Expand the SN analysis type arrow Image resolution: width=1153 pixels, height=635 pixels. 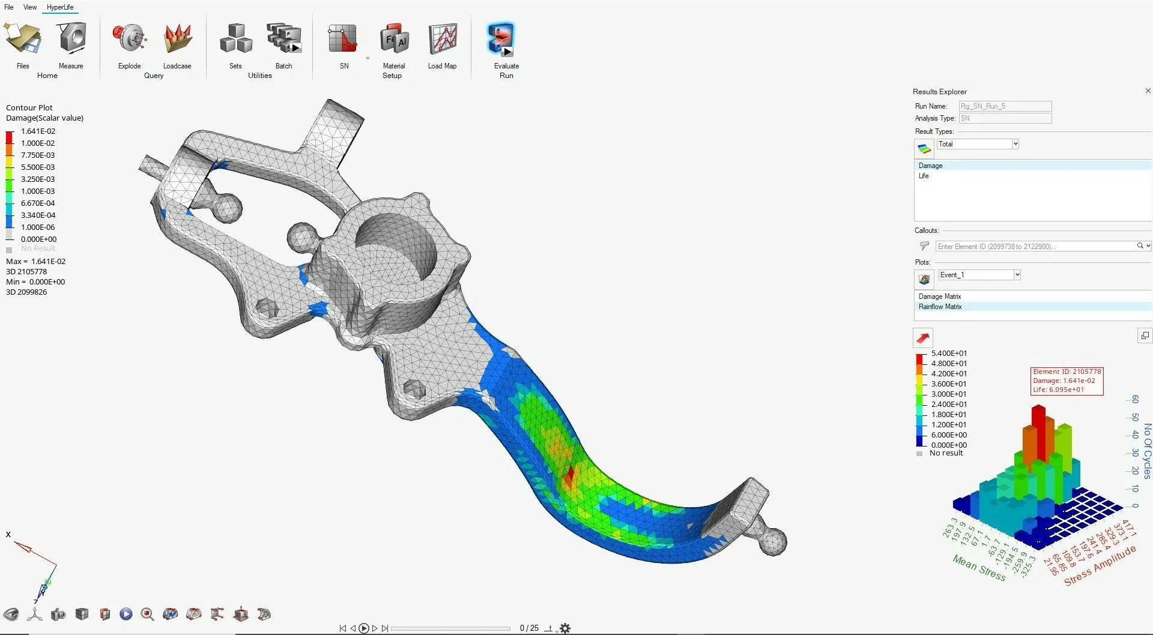[x=368, y=58]
